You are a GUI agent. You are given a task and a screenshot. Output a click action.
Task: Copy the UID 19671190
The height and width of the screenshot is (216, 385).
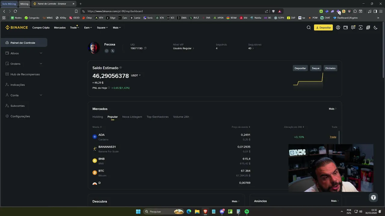(x=145, y=48)
